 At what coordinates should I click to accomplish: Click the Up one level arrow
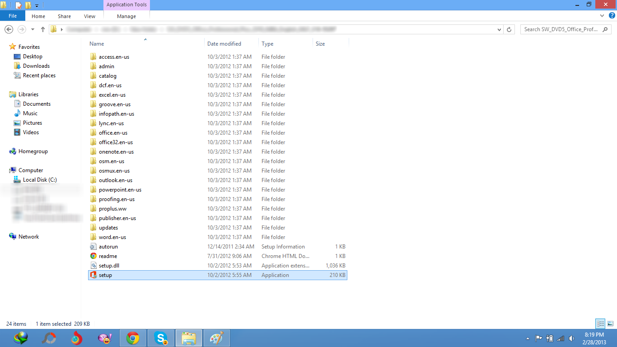pyautogui.click(x=43, y=29)
